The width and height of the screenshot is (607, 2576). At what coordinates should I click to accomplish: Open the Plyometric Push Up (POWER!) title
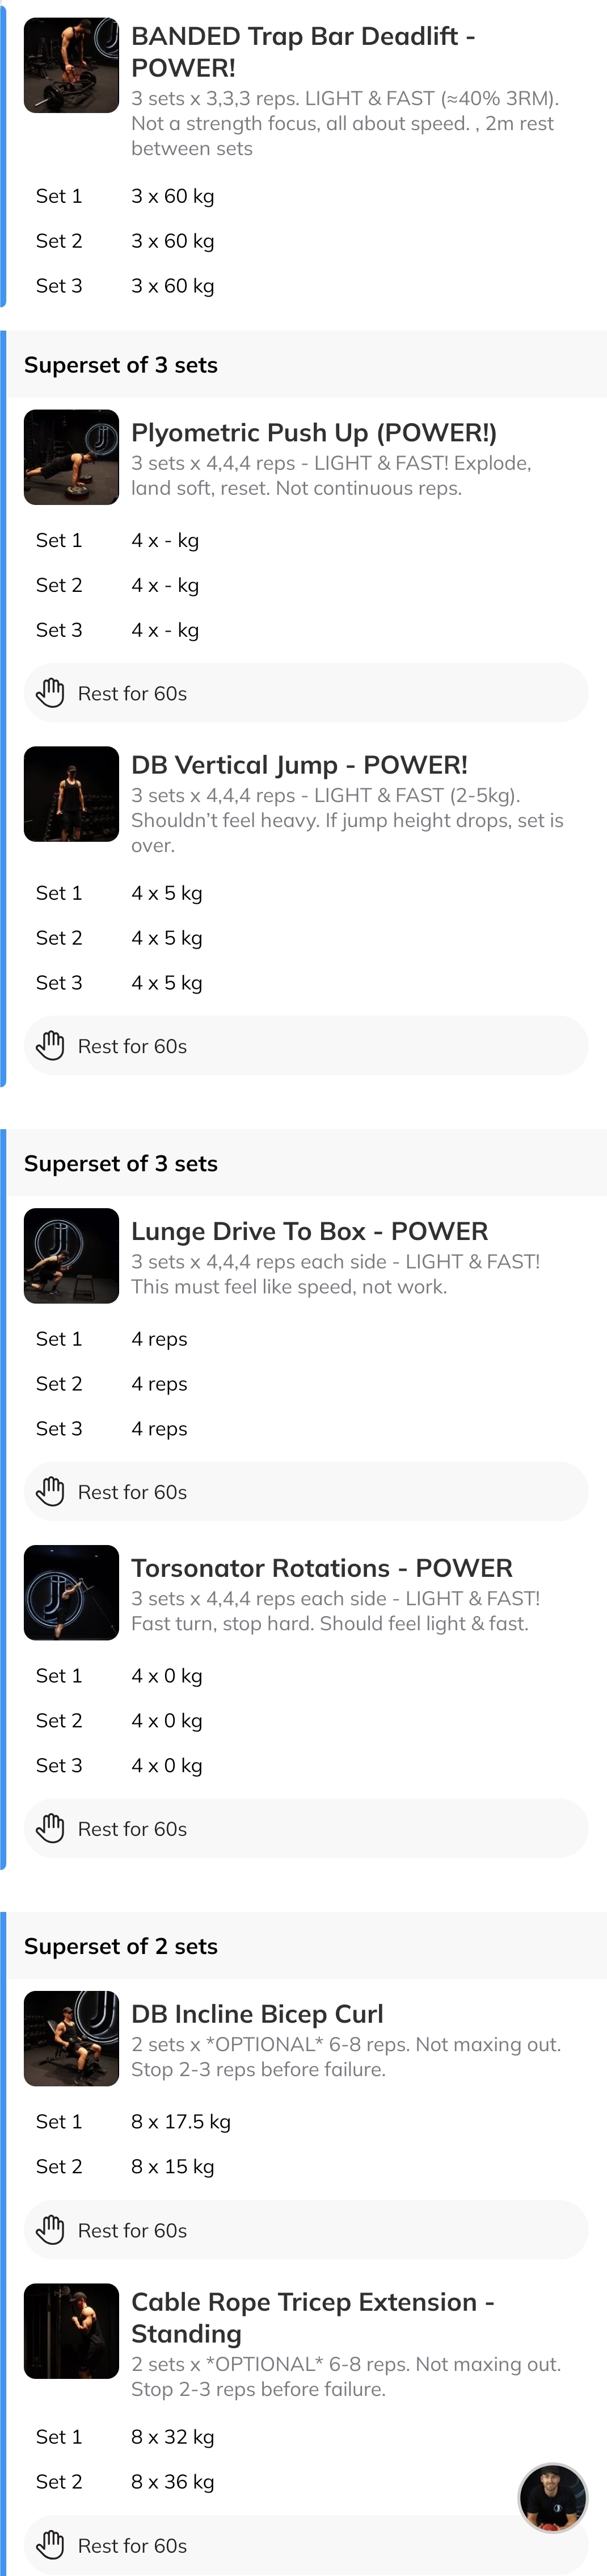(x=314, y=433)
